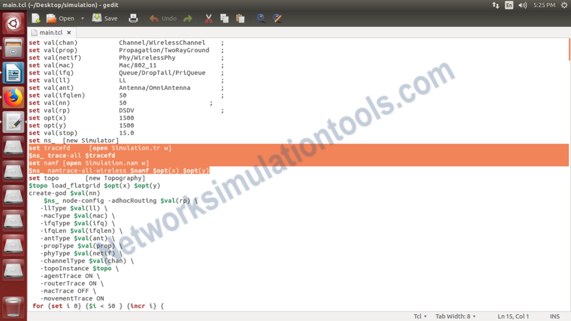Select the main.tcl document tab
The height and width of the screenshot is (321, 571).
pos(51,32)
